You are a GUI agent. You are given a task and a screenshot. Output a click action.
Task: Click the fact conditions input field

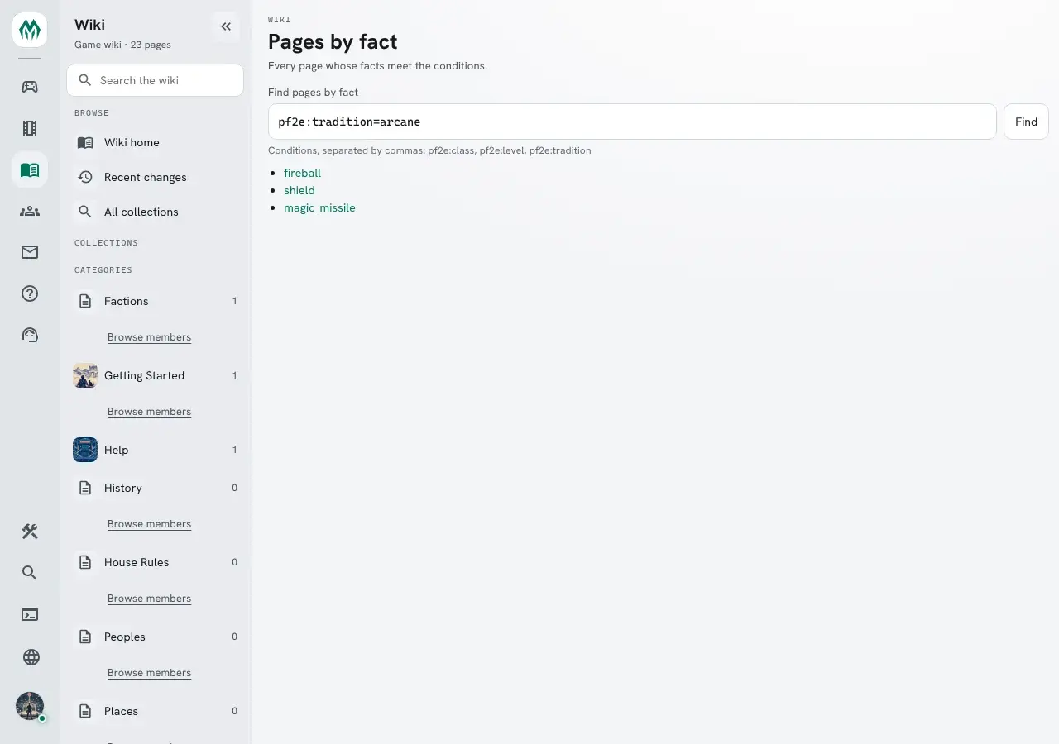632,122
